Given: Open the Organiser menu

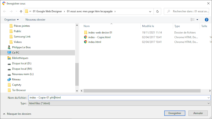Looking at the screenshot, I should tap(11, 20).
